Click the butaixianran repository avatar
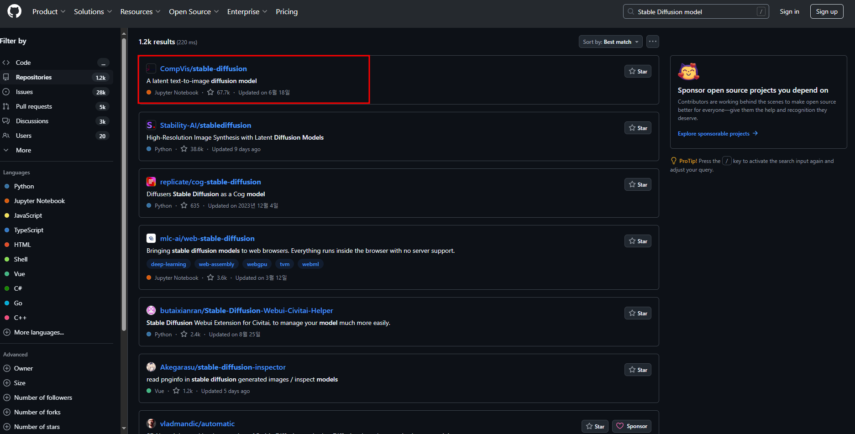Viewport: 855px width, 434px height. pyautogui.click(x=151, y=310)
